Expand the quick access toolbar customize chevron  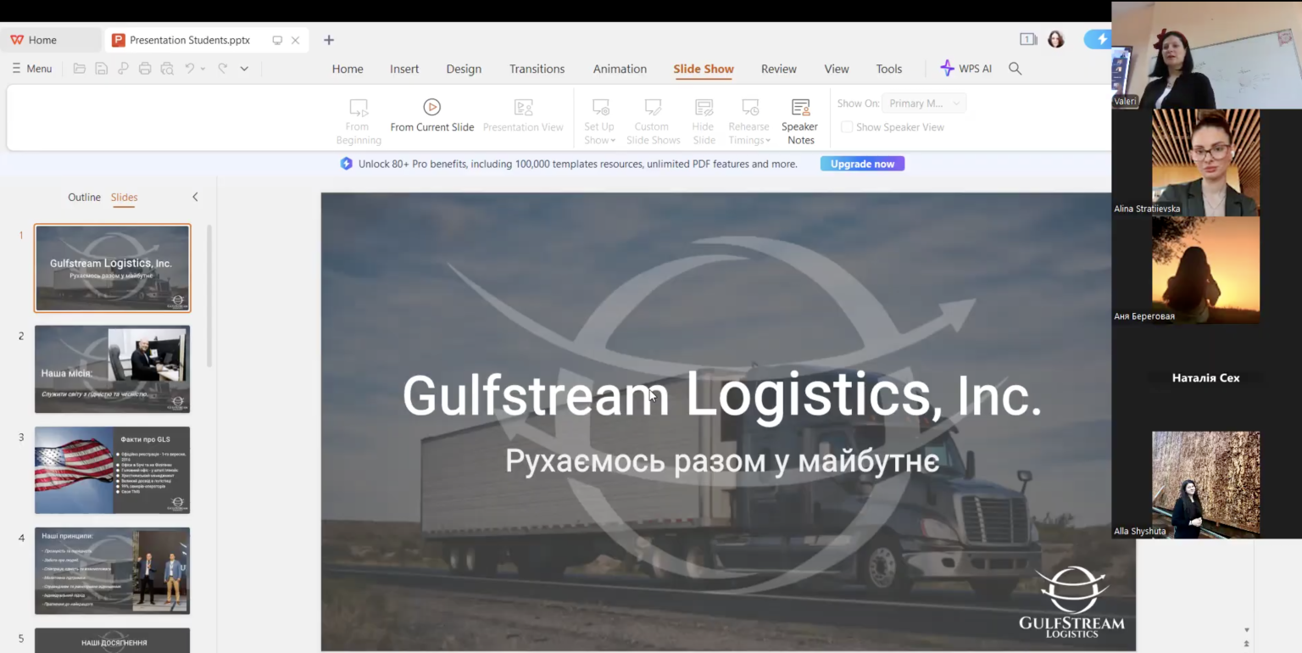(x=244, y=69)
